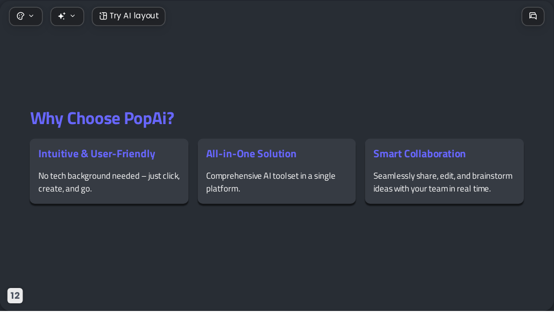The image size is (554, 312).
Task: Open the comments icon at top right
Action: coord(533,16)
